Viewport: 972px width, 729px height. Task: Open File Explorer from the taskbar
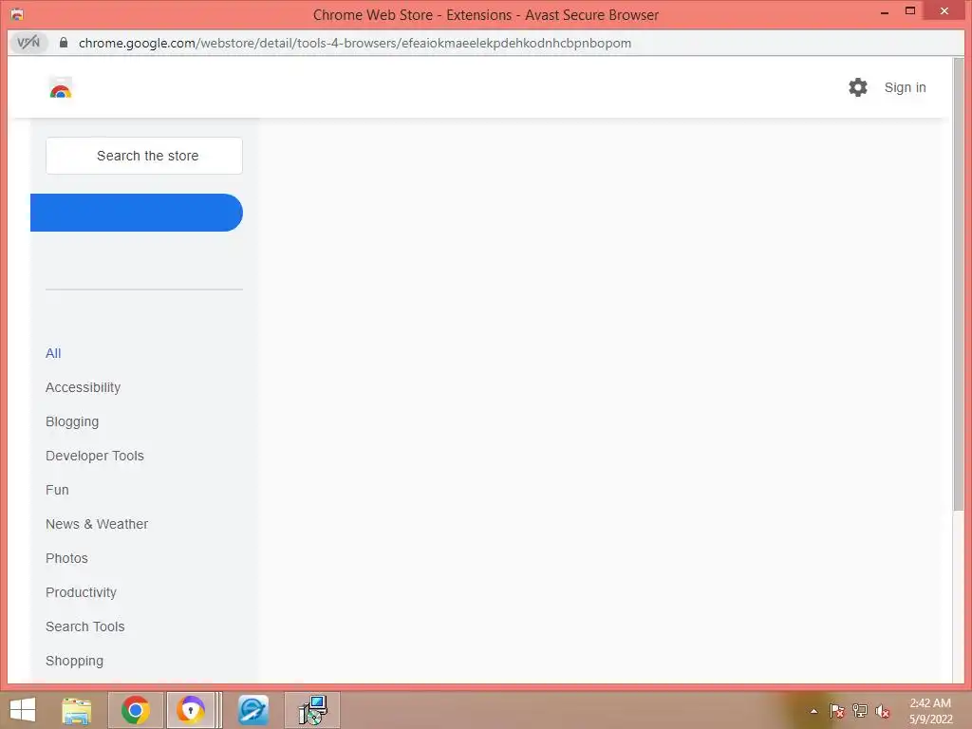tap(77, 710)
